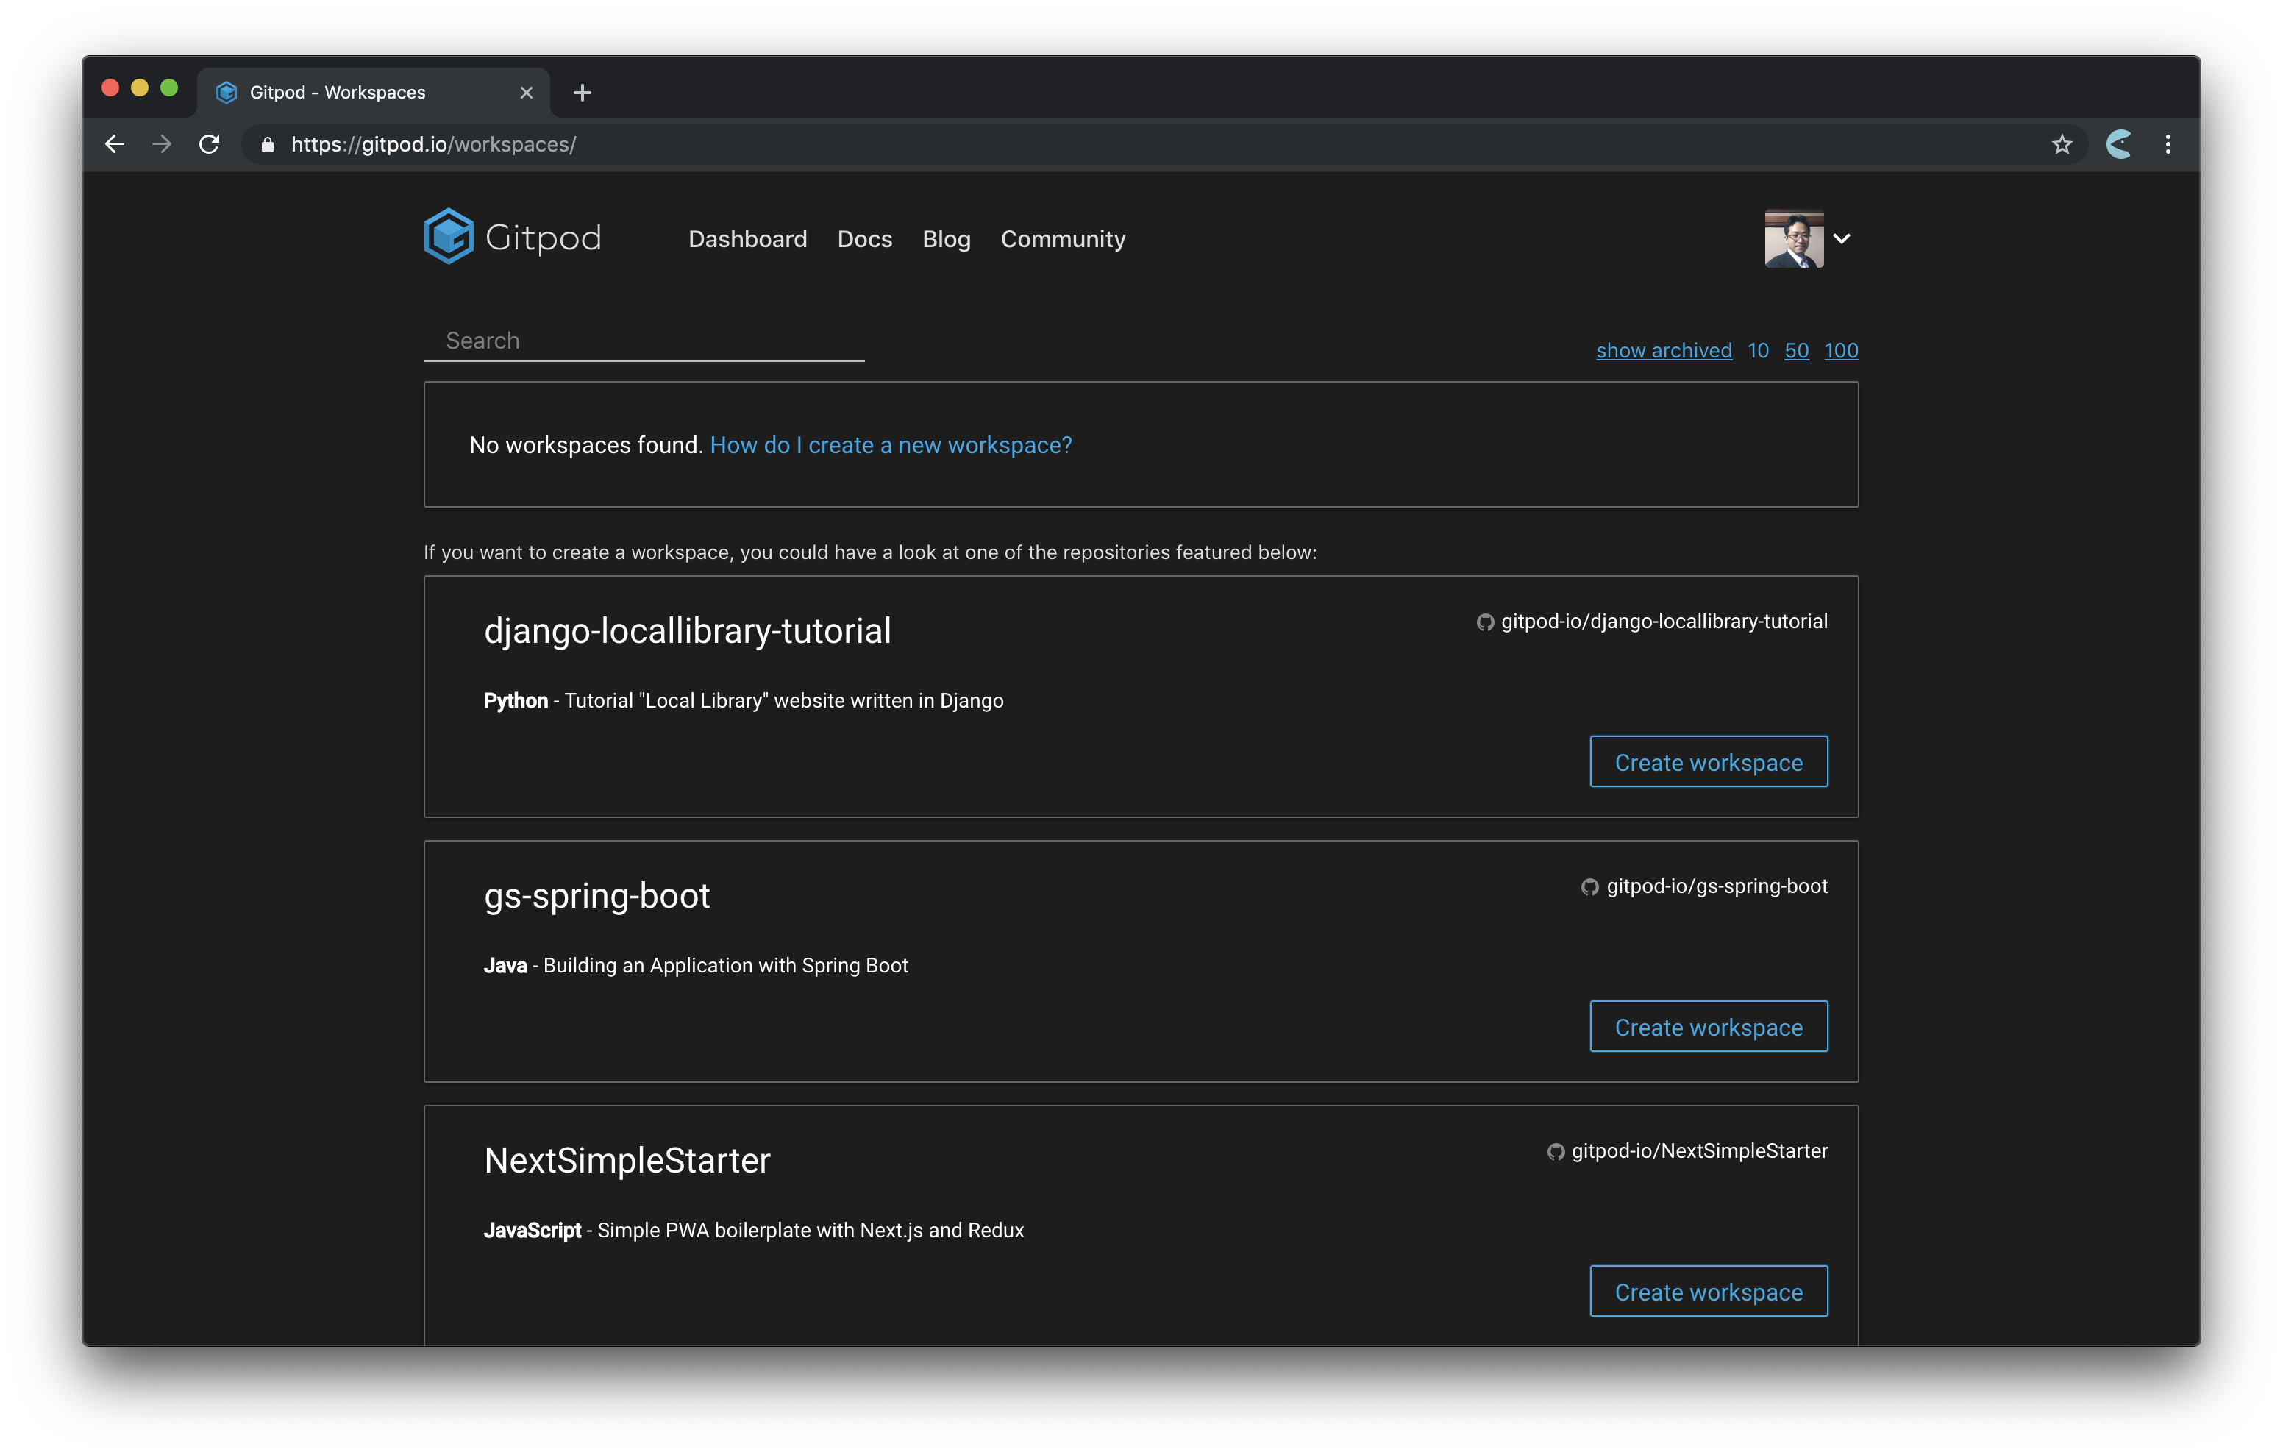The image size is (2283, 1455).
Task: Click GitHub icon beside NextSimpleStarter repo
Action: point(1556,1151)
